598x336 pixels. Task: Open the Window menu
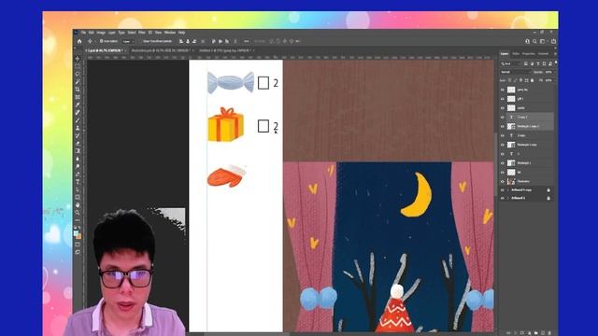tap(170, 33)
